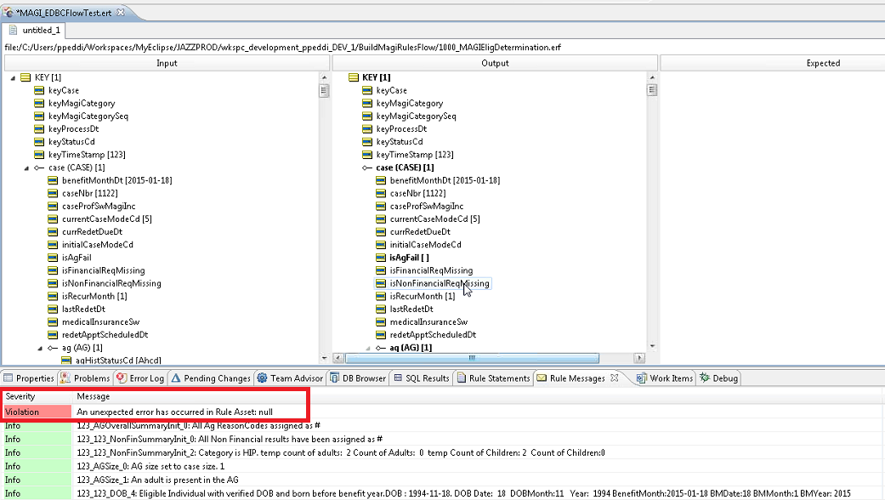Collapse the case (CASE) node in Input tree

(x=26, y=168)
